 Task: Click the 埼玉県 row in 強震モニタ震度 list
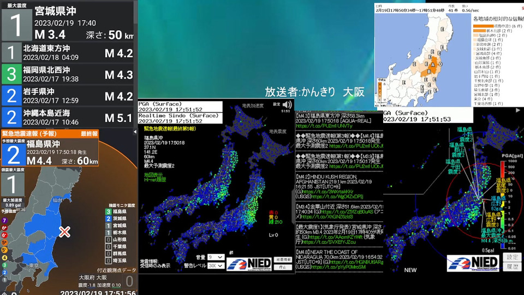point(116,261)
